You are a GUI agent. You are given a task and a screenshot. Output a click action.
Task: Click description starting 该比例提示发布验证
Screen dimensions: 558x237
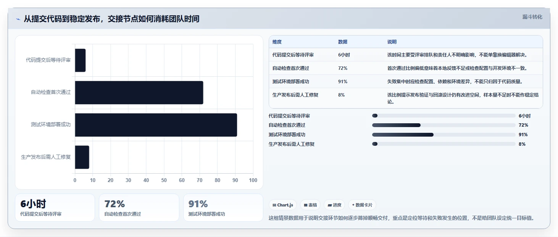pos(463,98)
